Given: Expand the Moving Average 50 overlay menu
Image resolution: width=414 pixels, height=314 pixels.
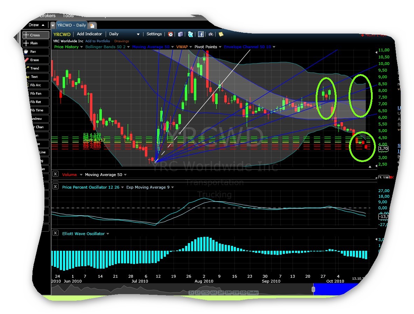Looking at the screenshot, I should 173,47.
